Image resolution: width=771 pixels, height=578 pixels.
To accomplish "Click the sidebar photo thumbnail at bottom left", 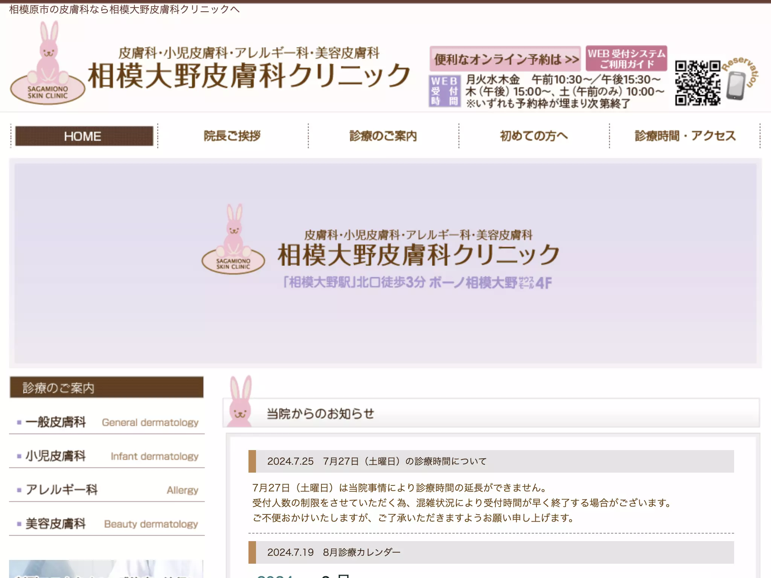I will (x=106, y=569).
